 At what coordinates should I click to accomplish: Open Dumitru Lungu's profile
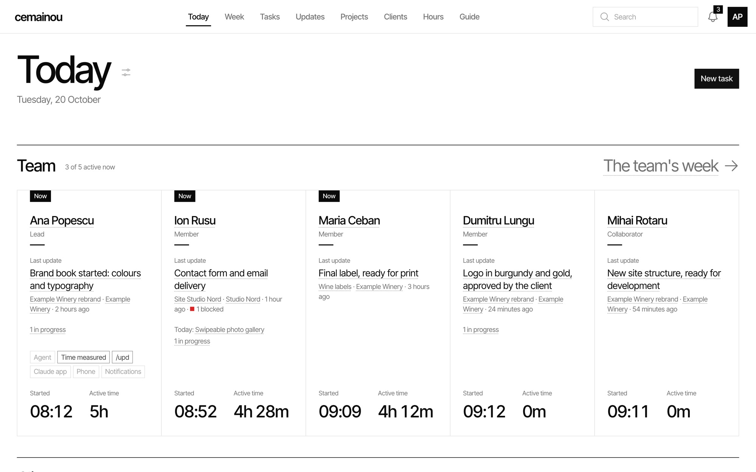499,221
